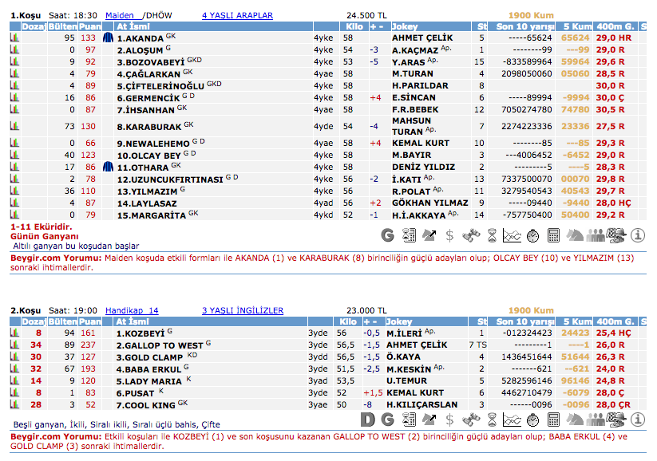The height and width of the screenshot is (461, 657).
Task: Open GALLOP TO WEST horse entry
Action: coord(160,345)
